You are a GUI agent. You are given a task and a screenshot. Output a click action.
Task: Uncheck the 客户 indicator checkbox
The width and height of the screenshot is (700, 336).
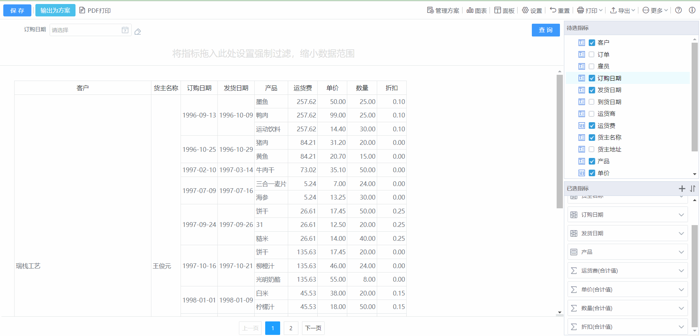pyautogui.click(x=592, y=43)
